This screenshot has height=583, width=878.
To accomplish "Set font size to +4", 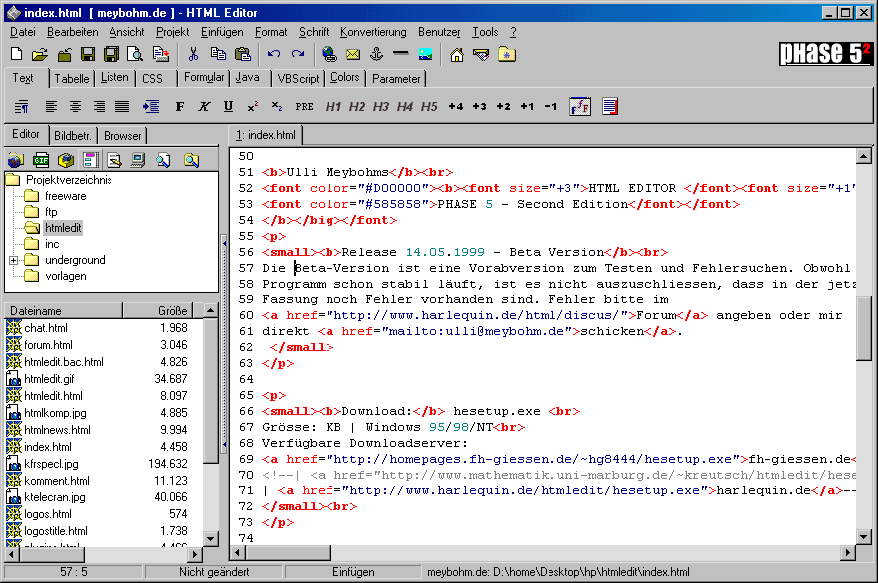I will click(x=456, y=106).
